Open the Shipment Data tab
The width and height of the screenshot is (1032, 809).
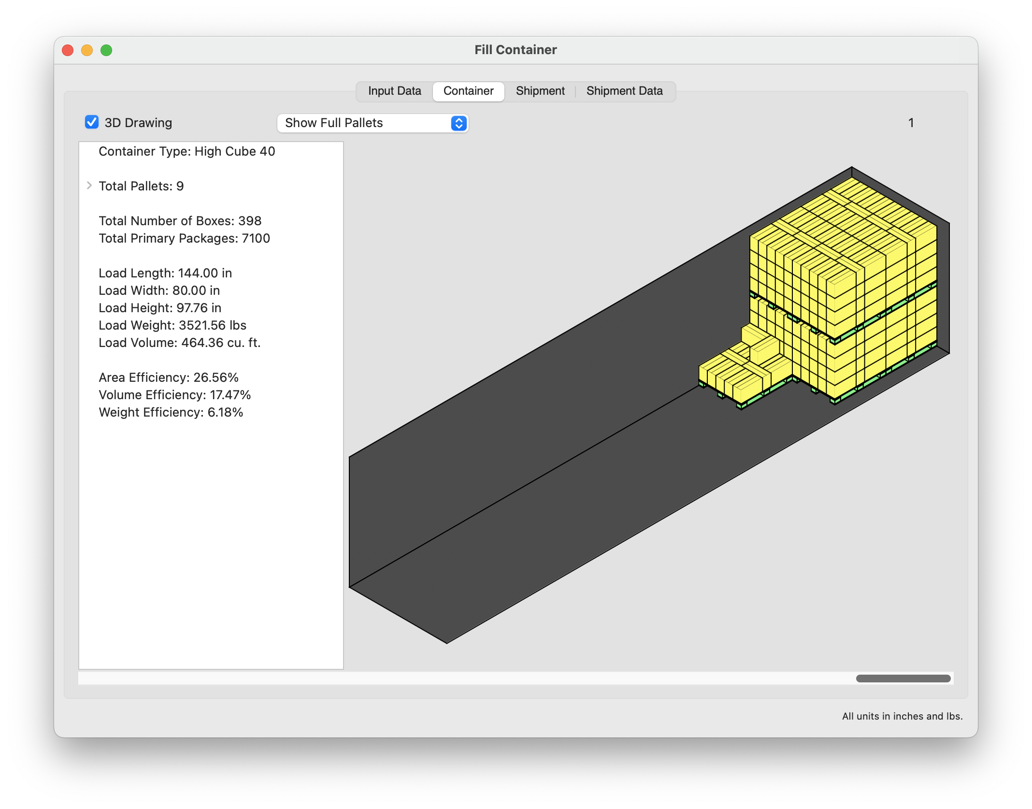[624, 91]
